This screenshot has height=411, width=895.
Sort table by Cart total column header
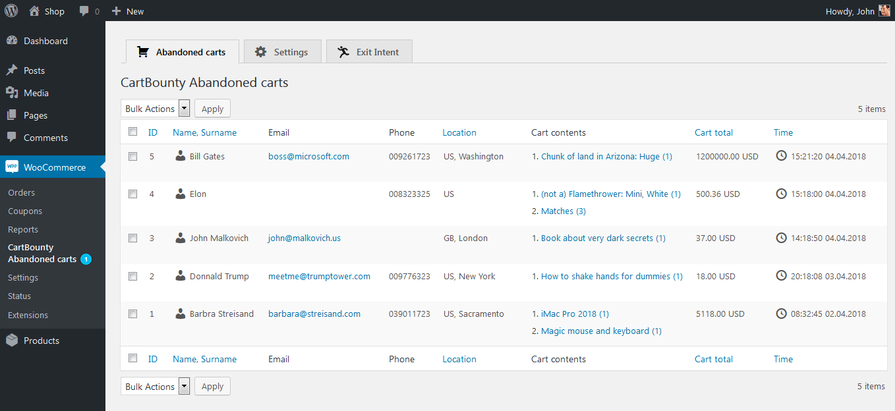(713, 132)
